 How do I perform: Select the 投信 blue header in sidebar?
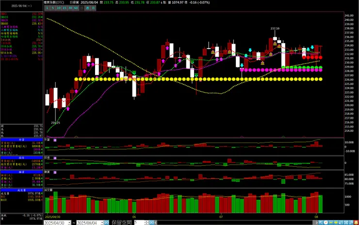tap(21, 158)
